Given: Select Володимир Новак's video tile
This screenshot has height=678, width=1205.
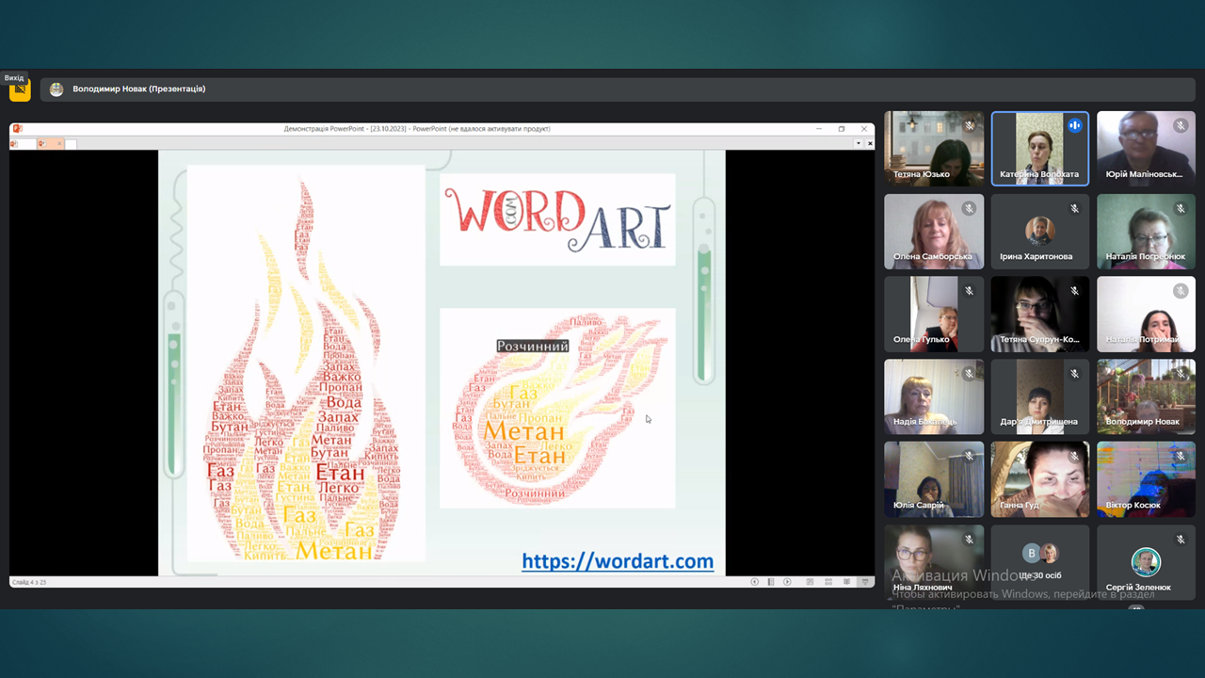Looking at the screenshot, I should pyautogui.click(x=1146, y=397).
